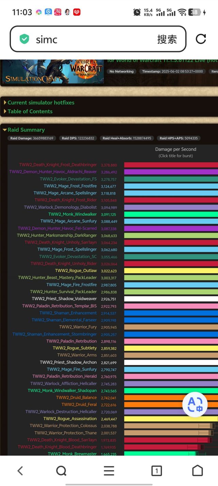Screen dimensions: 218x486
Task: Expand Current simulator hotfixes section
Action: point(41,103)
